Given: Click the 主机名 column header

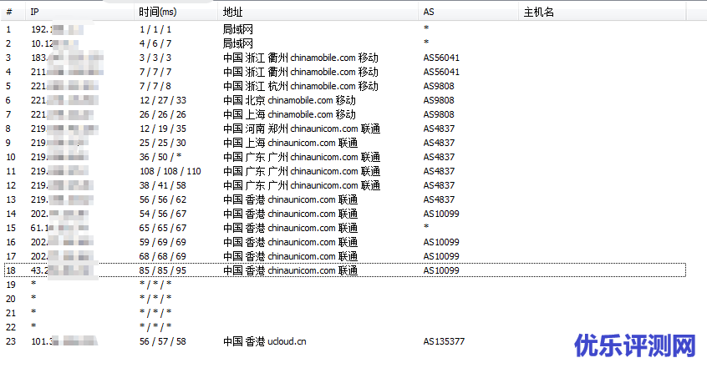Looking at the screenshot, I should (539, 12).
